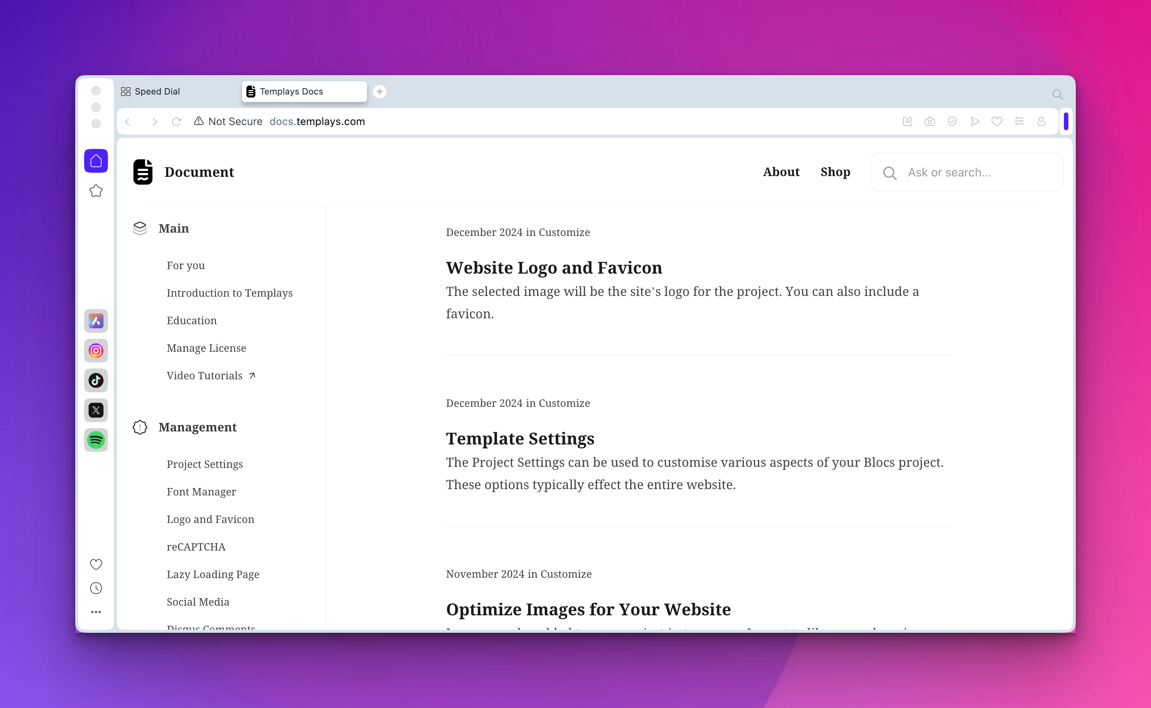Open a new tab with plus button
1151x708 pixels.
coord(380,92)
